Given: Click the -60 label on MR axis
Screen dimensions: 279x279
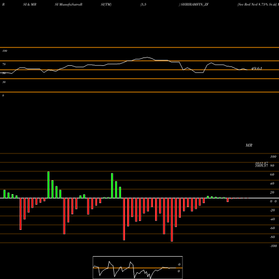Looking at the screenshot, I should (272, 228).
